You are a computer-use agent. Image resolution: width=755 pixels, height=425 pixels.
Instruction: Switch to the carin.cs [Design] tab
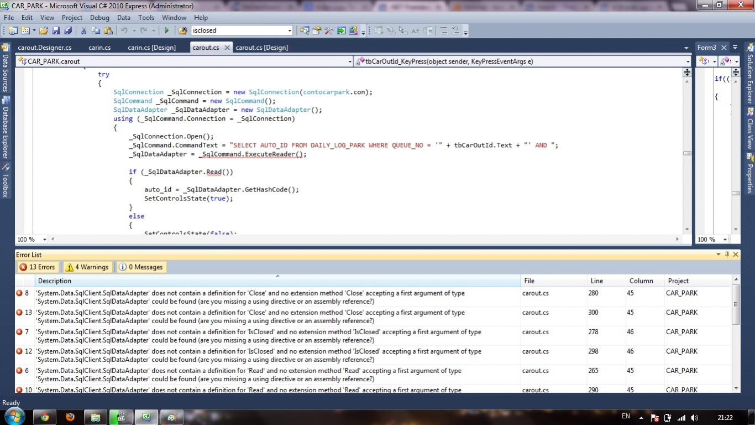[x=151, y=48]
